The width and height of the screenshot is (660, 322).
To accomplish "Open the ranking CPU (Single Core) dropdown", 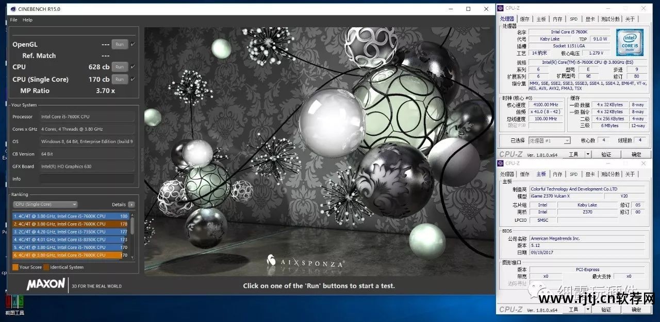I will click(45, 204).
